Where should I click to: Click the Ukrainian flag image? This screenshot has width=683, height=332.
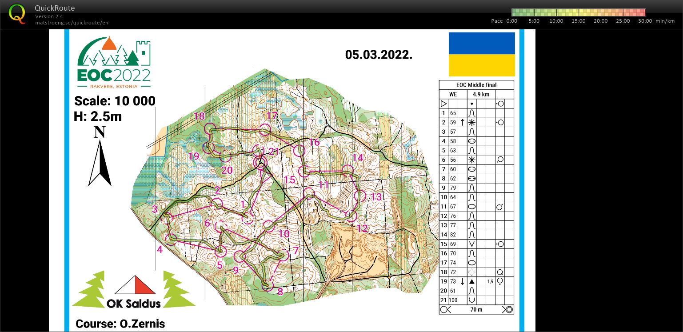point(482,54)
